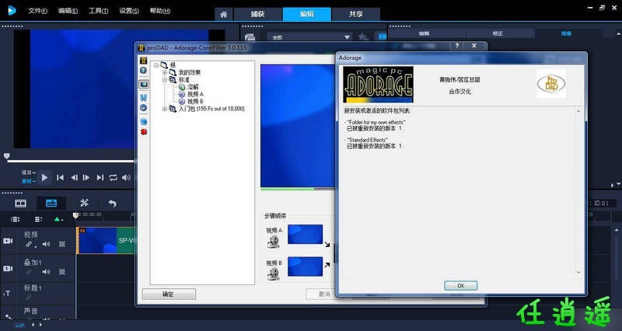Toggle ripple editing on 叠加1 track
Screen dimensions: 622x331
(29, 272)
